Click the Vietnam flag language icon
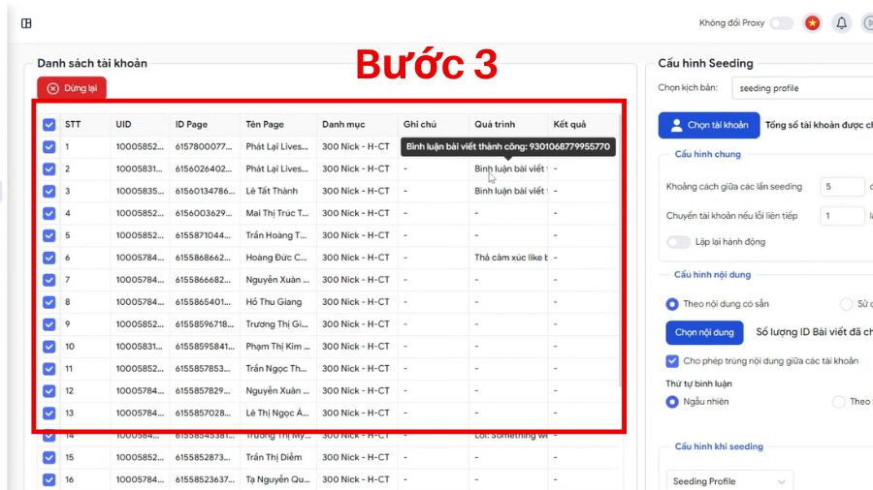This screenshot has height=490, width=873. point(812,23)
